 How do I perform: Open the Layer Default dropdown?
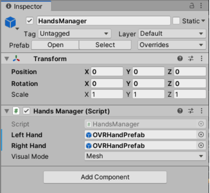click(172, 34)
